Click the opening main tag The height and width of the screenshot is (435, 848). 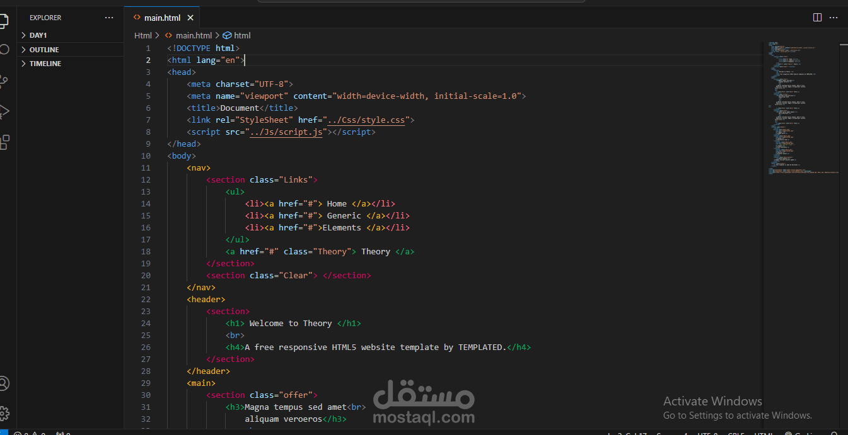pos(201,383)
